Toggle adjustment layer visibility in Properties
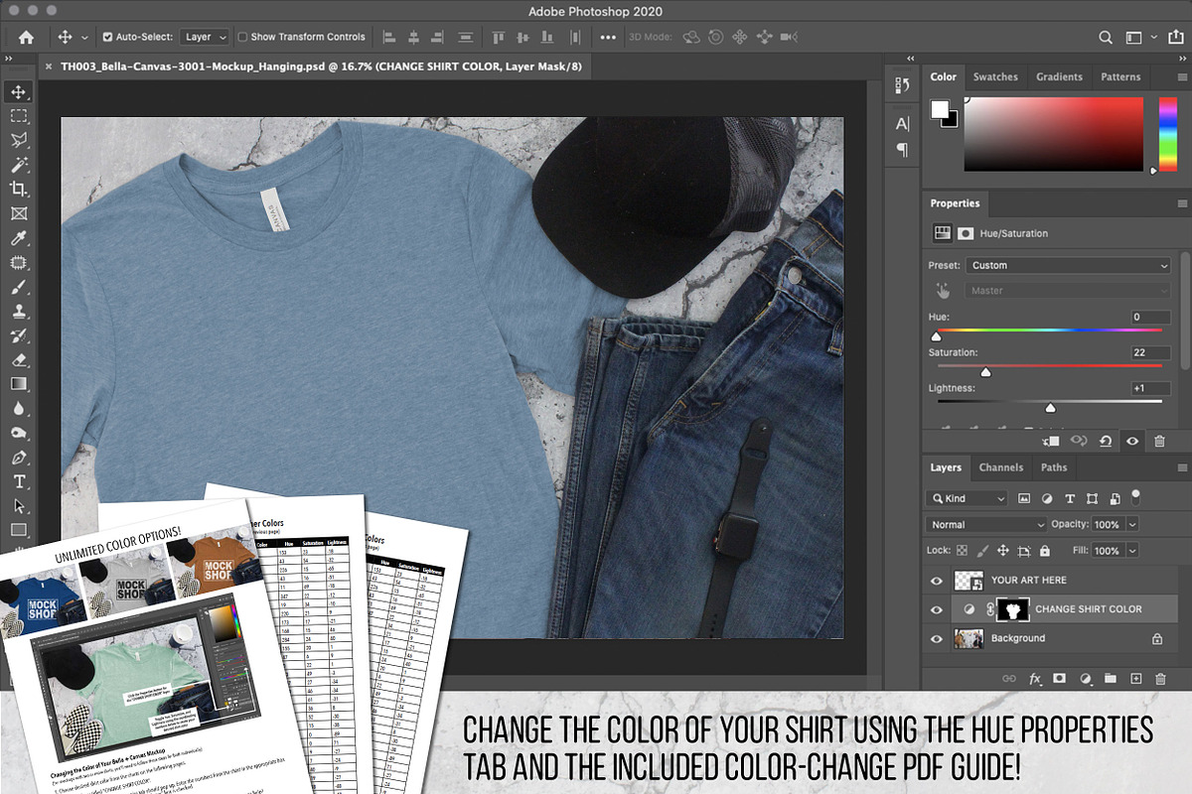The width and height of the screenshot is (1192, 794). (x=1131, y=440)
